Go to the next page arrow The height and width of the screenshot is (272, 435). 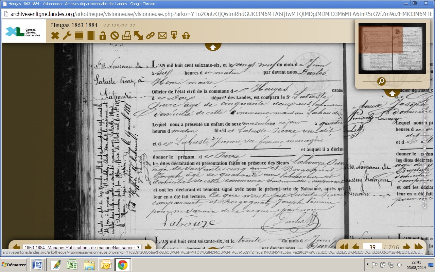pos(406,247)
